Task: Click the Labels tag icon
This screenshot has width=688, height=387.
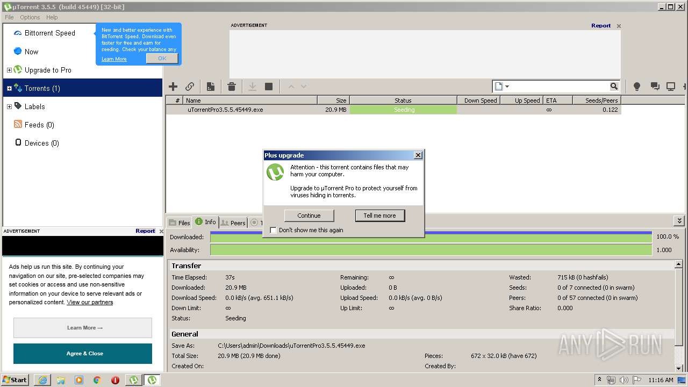Action: [18, 106]
